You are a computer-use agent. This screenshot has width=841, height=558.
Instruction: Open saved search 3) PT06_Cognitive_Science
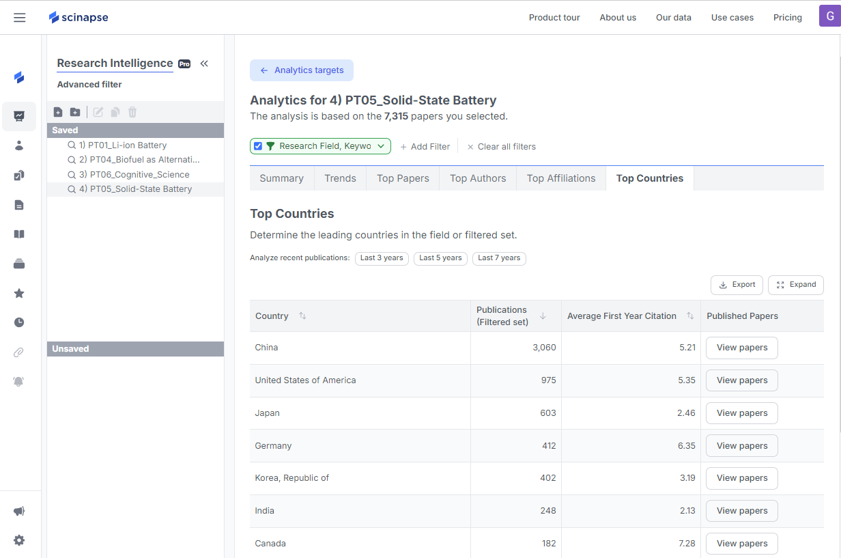[135, 175]
